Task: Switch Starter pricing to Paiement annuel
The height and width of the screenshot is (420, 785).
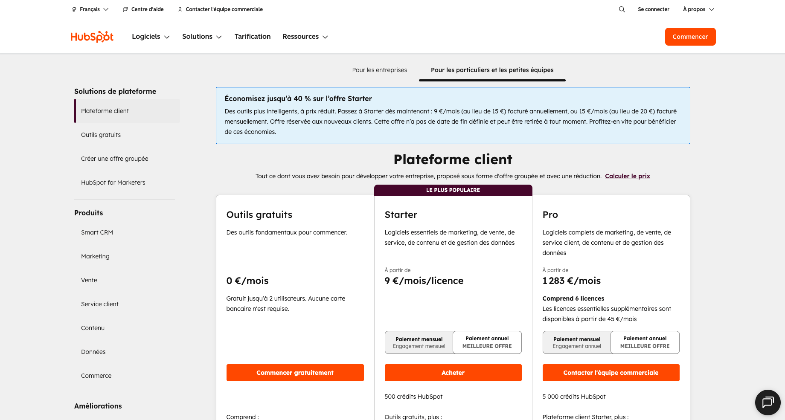Action: (x=487, y=342)
